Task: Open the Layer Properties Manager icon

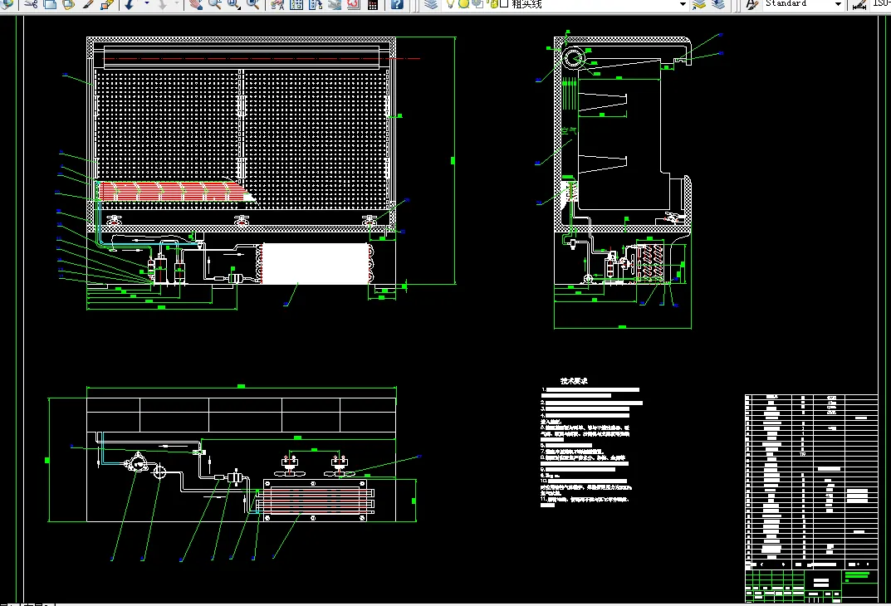Action: pyautogui.click(x=431, y=3)
